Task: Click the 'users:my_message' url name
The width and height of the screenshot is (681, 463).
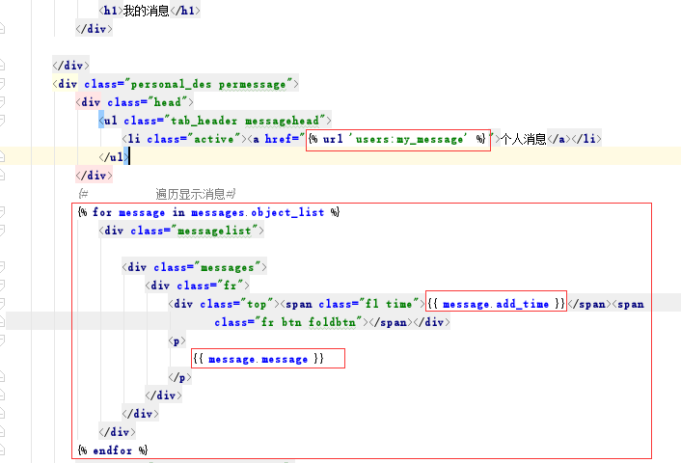Action: pyautogui.click(x=408, y=139)
